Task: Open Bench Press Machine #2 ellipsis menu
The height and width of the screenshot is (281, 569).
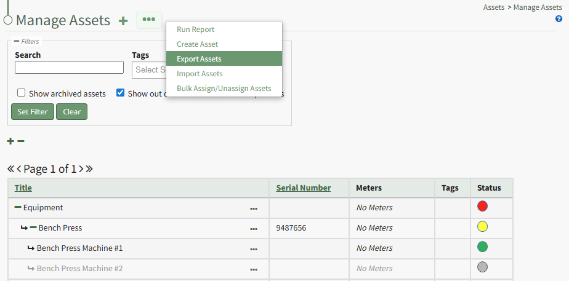Action: point(254,269)
